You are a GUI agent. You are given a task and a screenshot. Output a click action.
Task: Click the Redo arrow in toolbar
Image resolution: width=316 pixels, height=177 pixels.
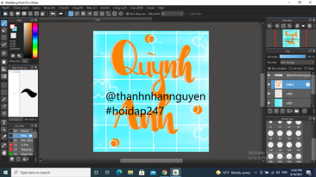click(60, 14)
